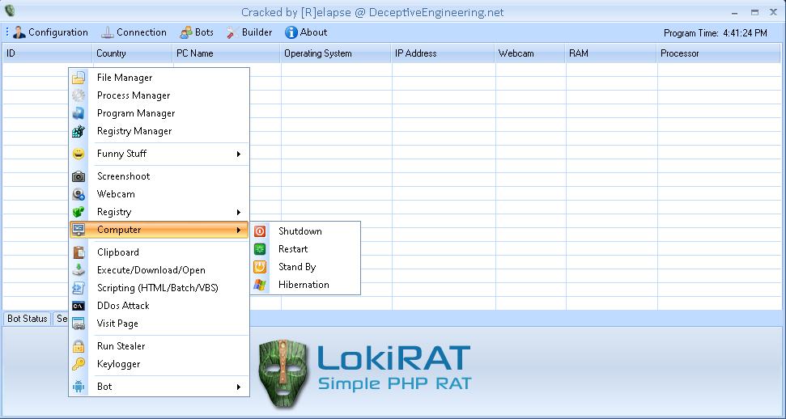This screenshot has width=786, height=419.
Task: Click the green Restart icon
Action: [260, 249]
